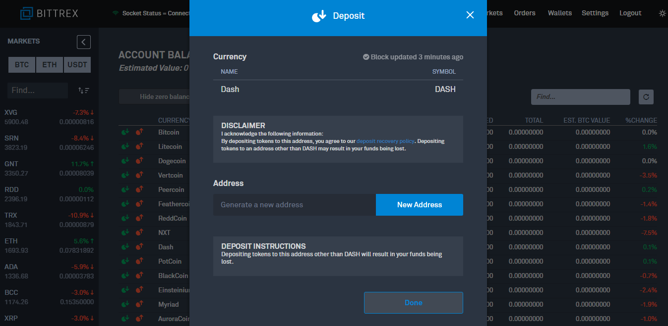Click the Dash row deposit icon
This screenshot has height=326, width=668.
coord(125,247)
